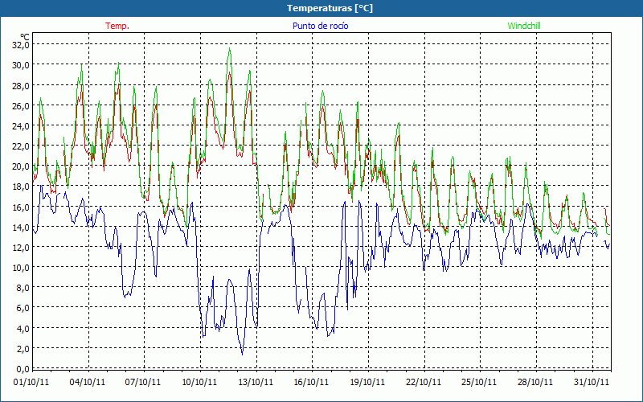
Task: Click the 28/10/11 date label
Action: (x=535, y=382)
